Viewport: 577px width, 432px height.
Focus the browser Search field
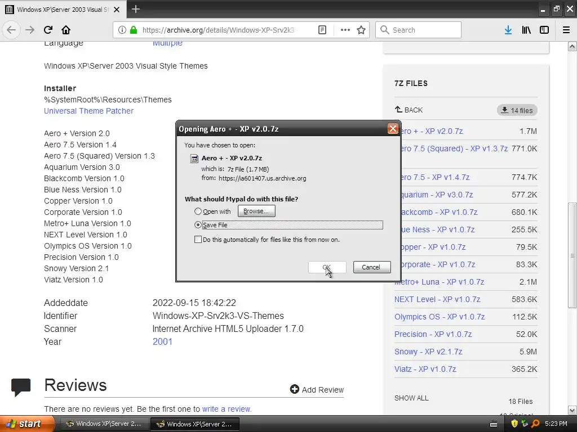(418, 30)
